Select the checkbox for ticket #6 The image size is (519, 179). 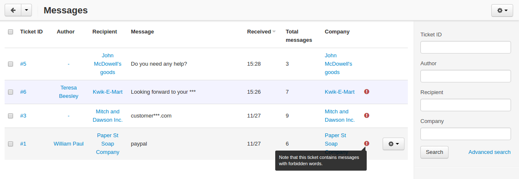click(10, 92)
